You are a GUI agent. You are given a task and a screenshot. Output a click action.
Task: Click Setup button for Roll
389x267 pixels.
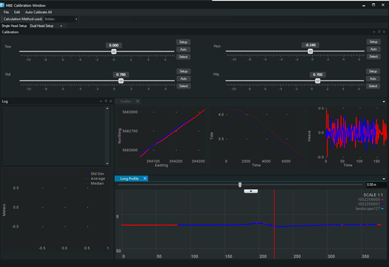click(x=183, y=72)
